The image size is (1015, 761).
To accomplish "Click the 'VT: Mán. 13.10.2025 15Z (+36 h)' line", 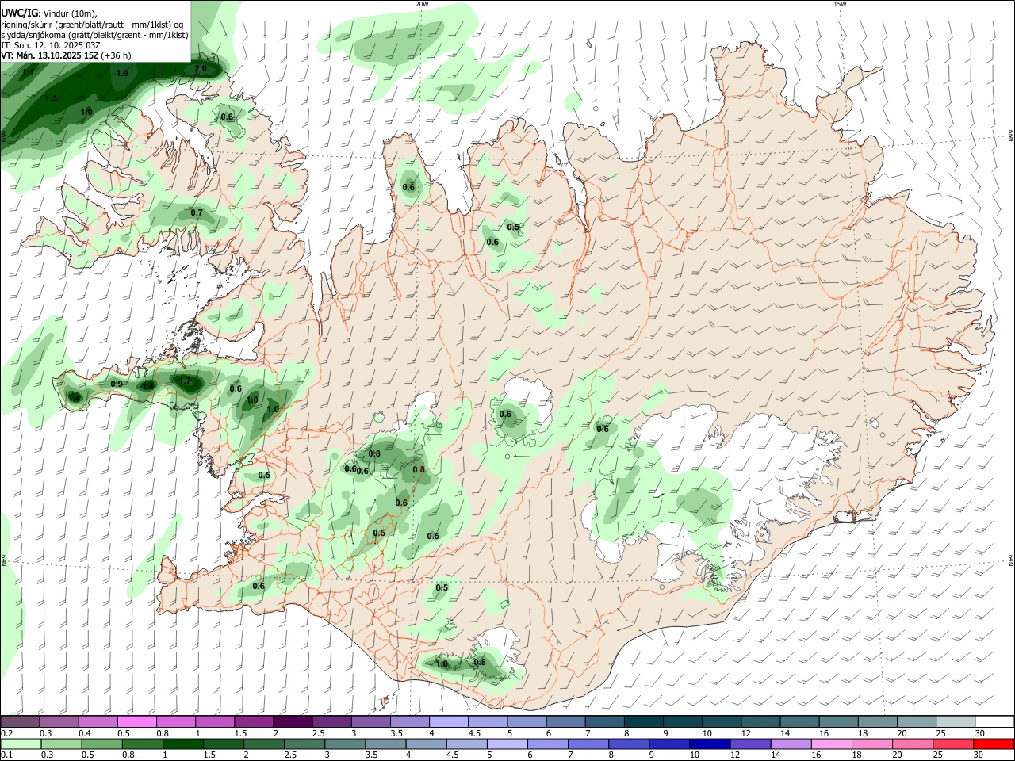I will click(x=66, y=55).
